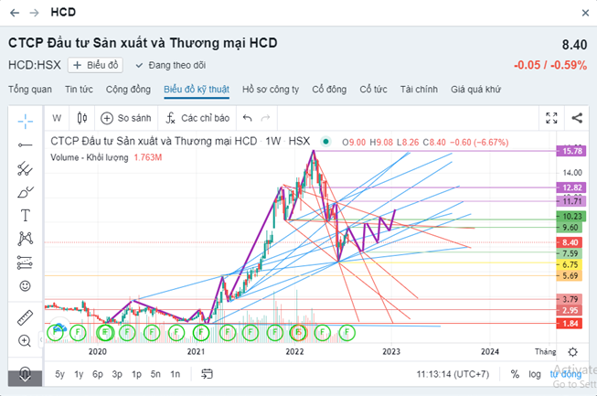Select the trend line drawing tool
This screenshot has width=597, height=396.
tap(25, 145)
